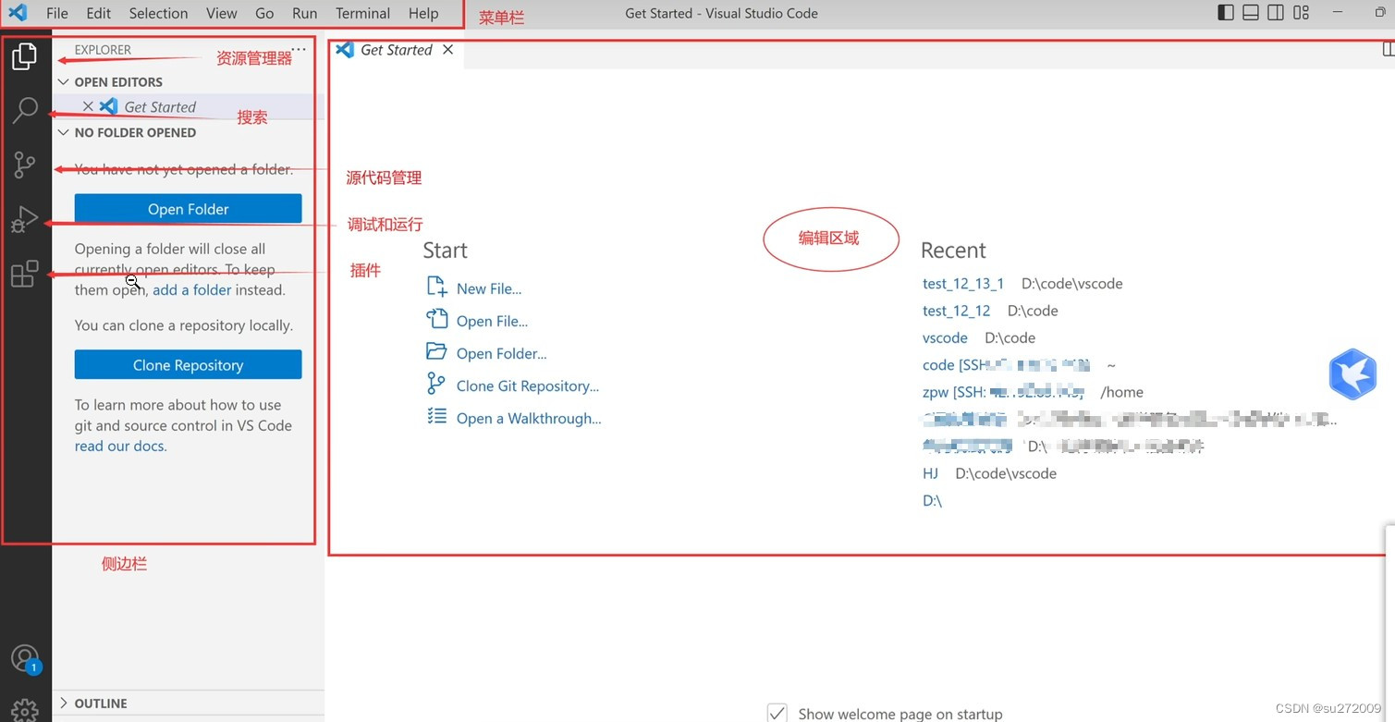Toggle primary side bar layout icon
Viewport: 1395px width, 722px height.
[x=1226, y=13]
